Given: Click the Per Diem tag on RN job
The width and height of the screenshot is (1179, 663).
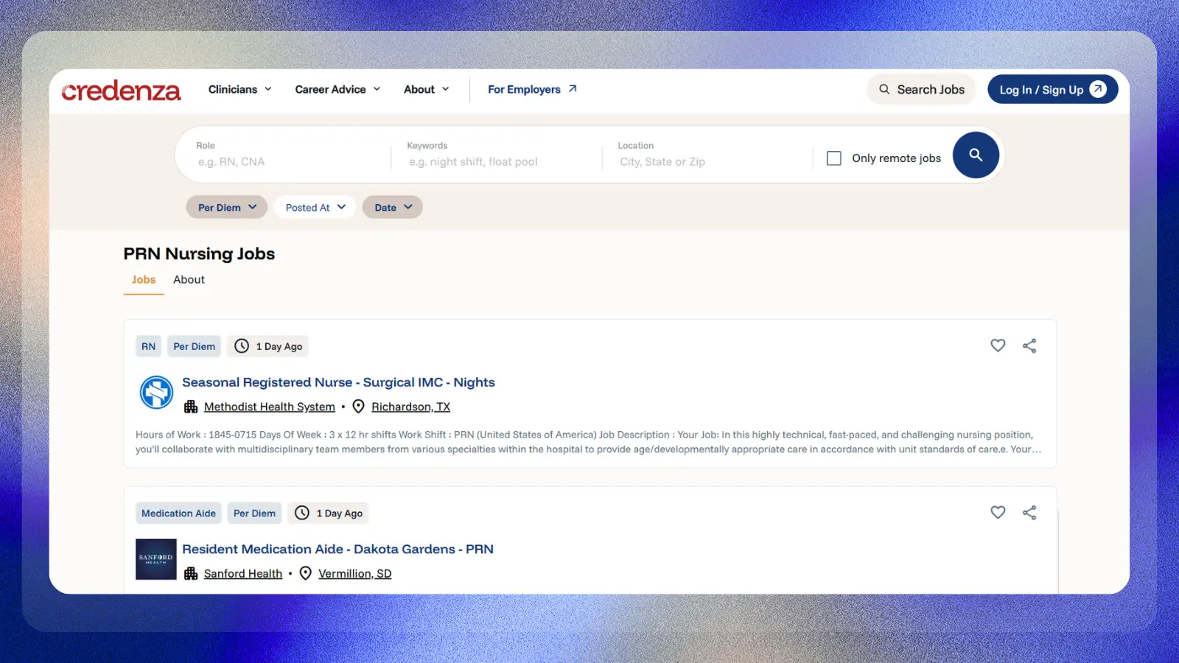Looking at the screenshot, I should (195, 346).
